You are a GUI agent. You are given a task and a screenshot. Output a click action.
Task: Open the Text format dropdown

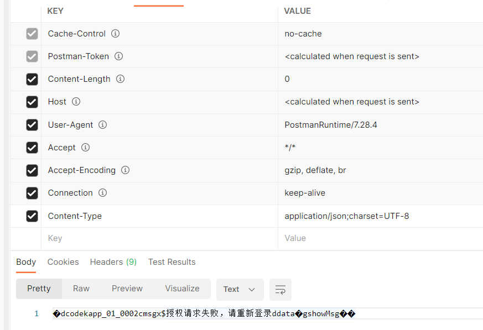[x=240, y=289]
